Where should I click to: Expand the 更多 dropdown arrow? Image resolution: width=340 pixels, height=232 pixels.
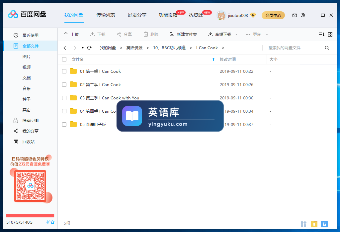pyautogui.click(x=267, y=35)
